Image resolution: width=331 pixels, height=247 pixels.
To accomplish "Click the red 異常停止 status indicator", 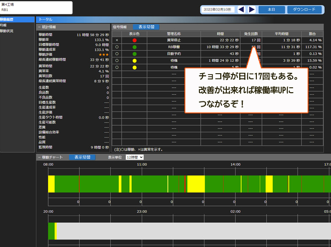I will tap(134, 40).
